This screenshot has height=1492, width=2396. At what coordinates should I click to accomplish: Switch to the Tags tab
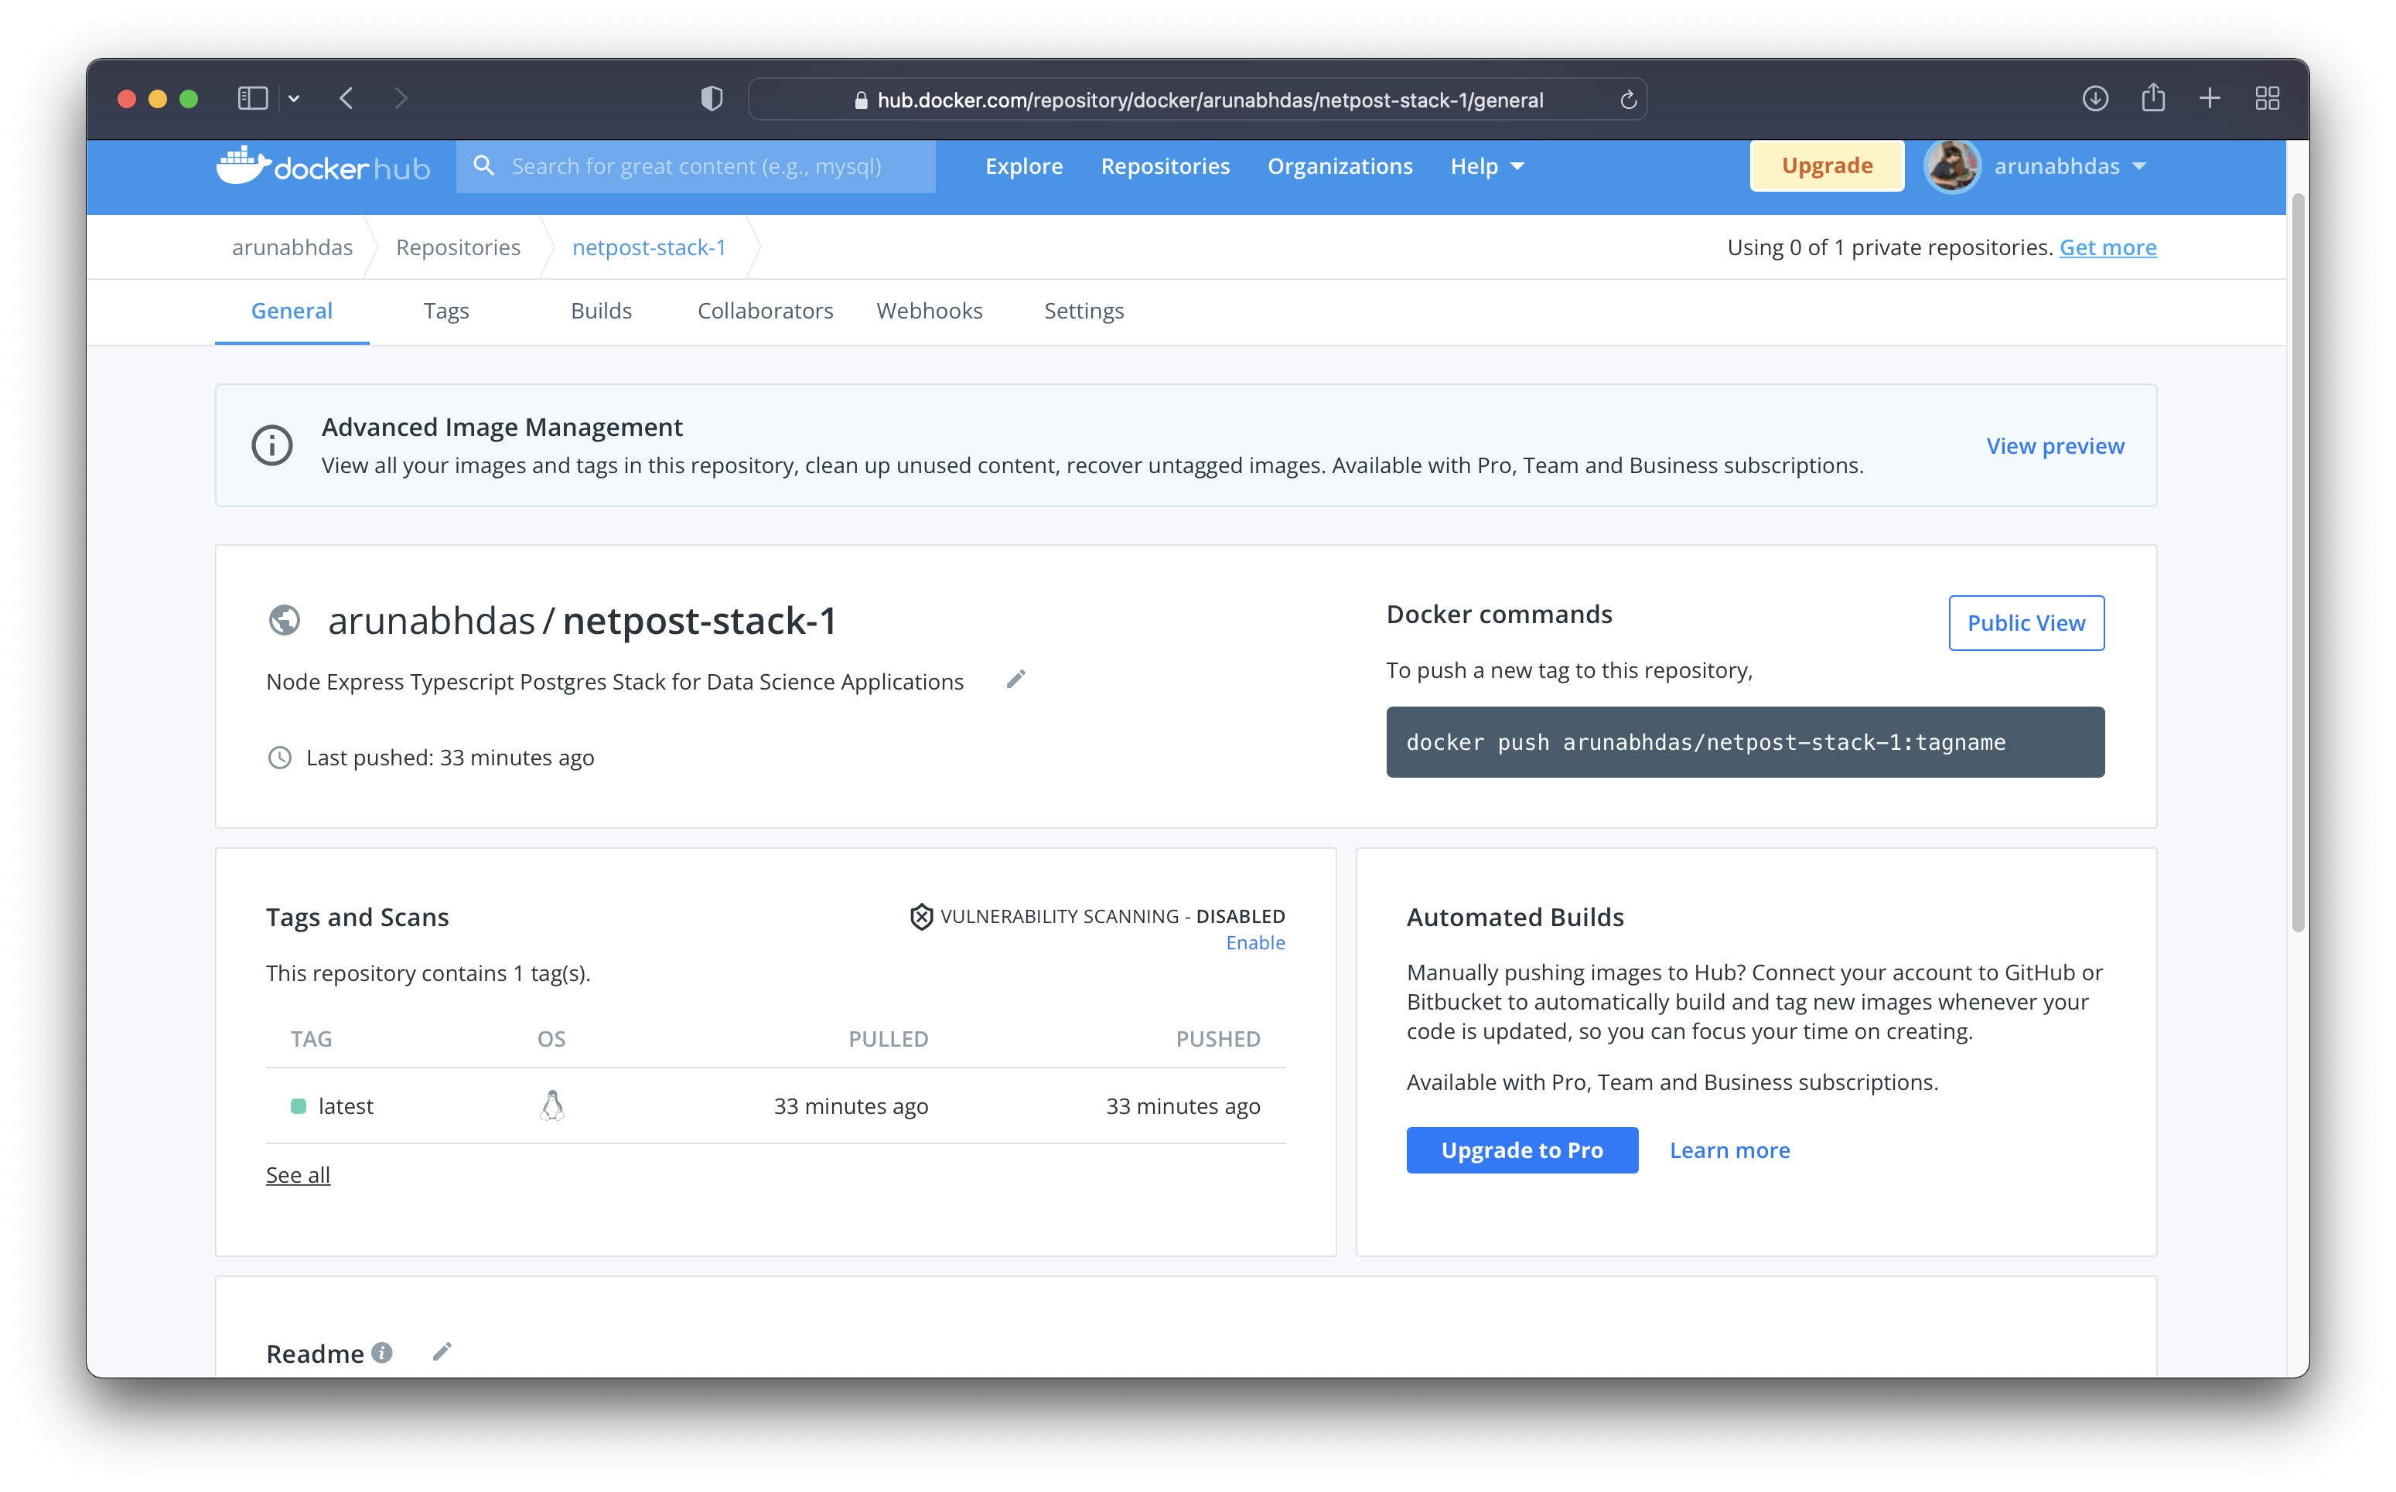pyautogui.click(x=446, y=311)
